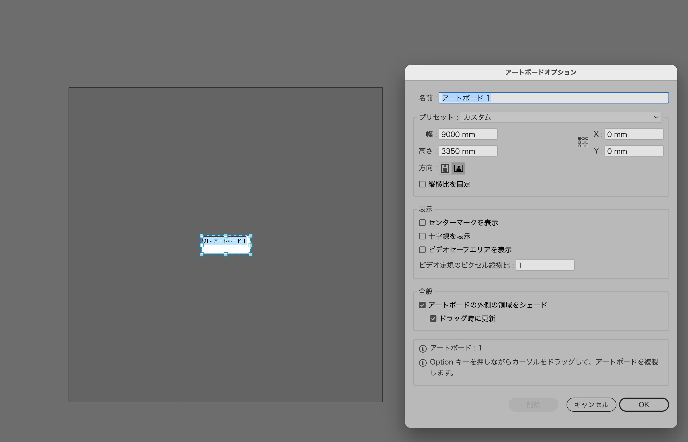Click the top-center artboard resize handle
688x442 pixels.
click(226, 236)
